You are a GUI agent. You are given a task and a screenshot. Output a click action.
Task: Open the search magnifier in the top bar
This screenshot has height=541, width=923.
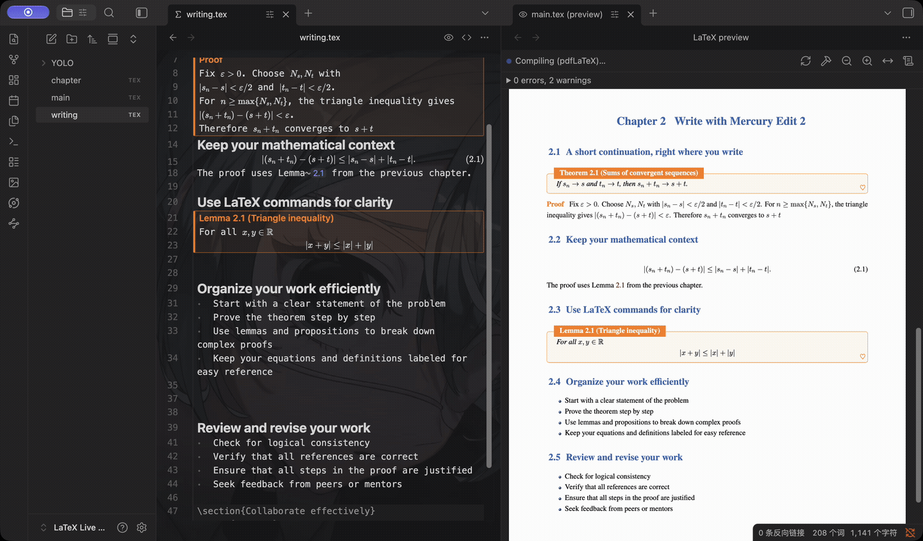coord(109,12)
